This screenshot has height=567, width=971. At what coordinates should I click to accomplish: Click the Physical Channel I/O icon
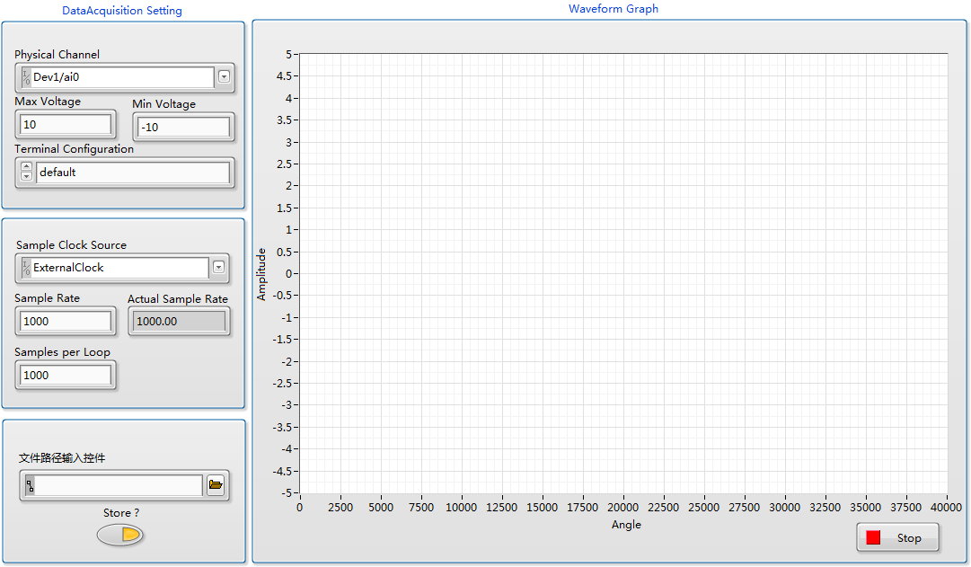26,77
